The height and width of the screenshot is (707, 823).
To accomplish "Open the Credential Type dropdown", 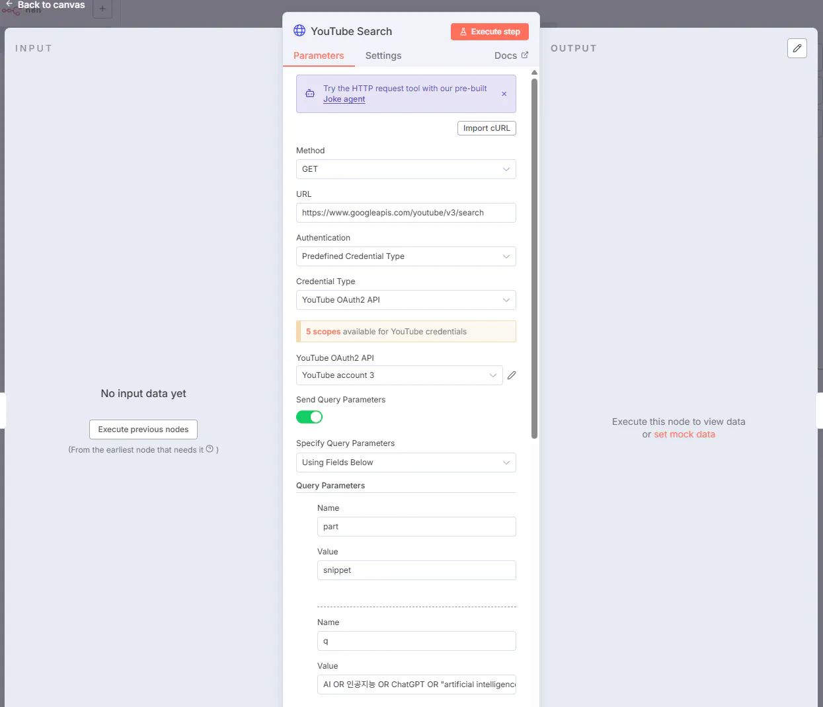I will [x=406, y=300].
